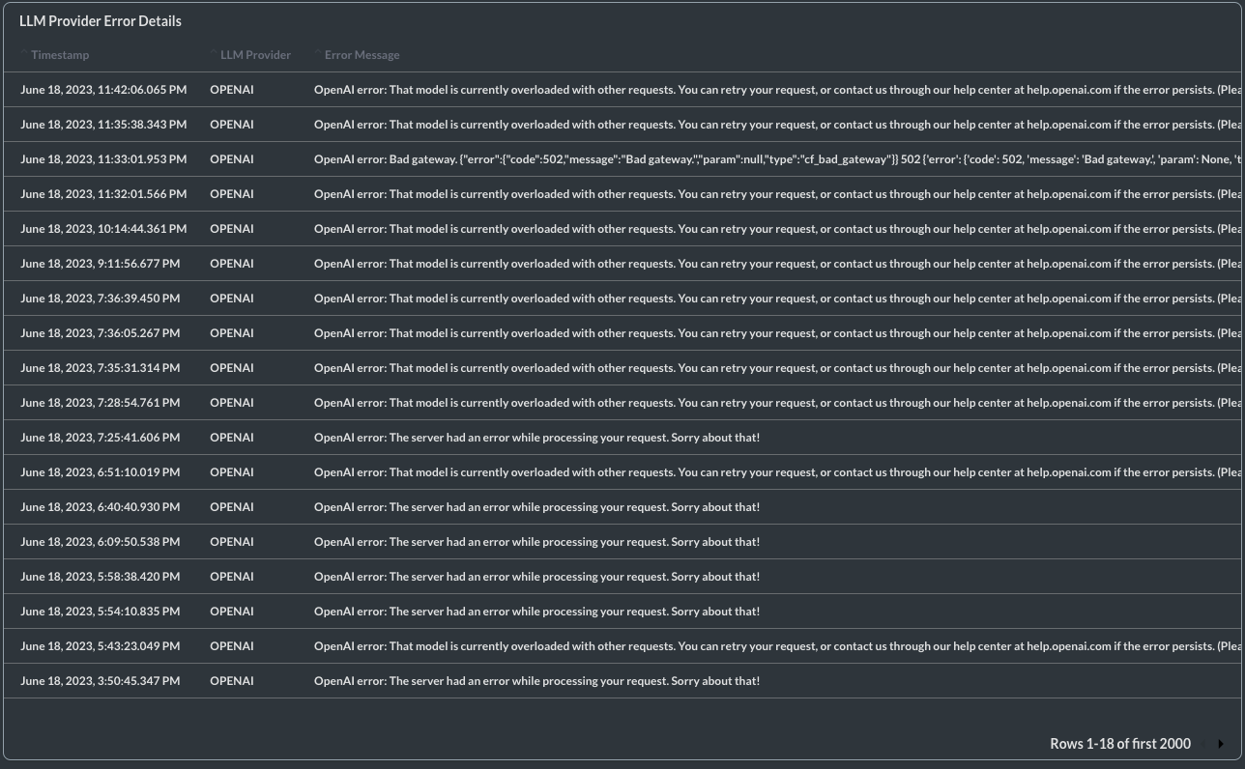Select timestamp June 18, 2023, 6:09:50.538 PM

tap(100, 542)
